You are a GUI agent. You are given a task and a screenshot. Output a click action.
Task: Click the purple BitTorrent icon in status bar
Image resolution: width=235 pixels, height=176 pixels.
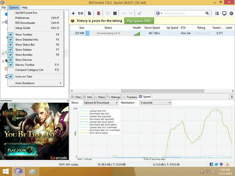pos(221,164)
